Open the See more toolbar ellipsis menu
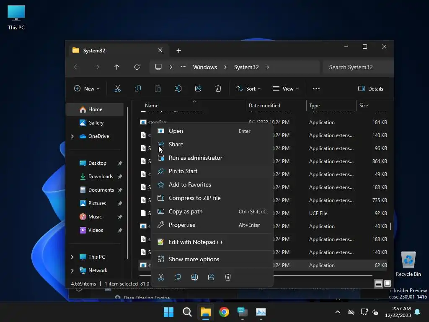The height and width of the screenshot is (322, 429). point(316,89)
